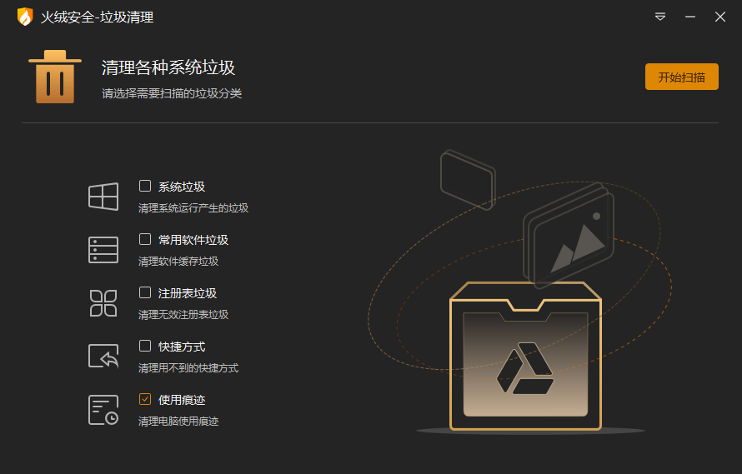Click the orange trash can icon
Viewport: 742px width, 474px height.
55,77
